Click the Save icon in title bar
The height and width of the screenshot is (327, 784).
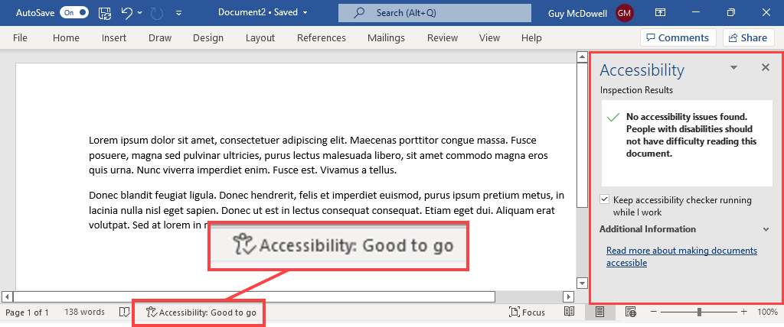click(x=105, y=13)
